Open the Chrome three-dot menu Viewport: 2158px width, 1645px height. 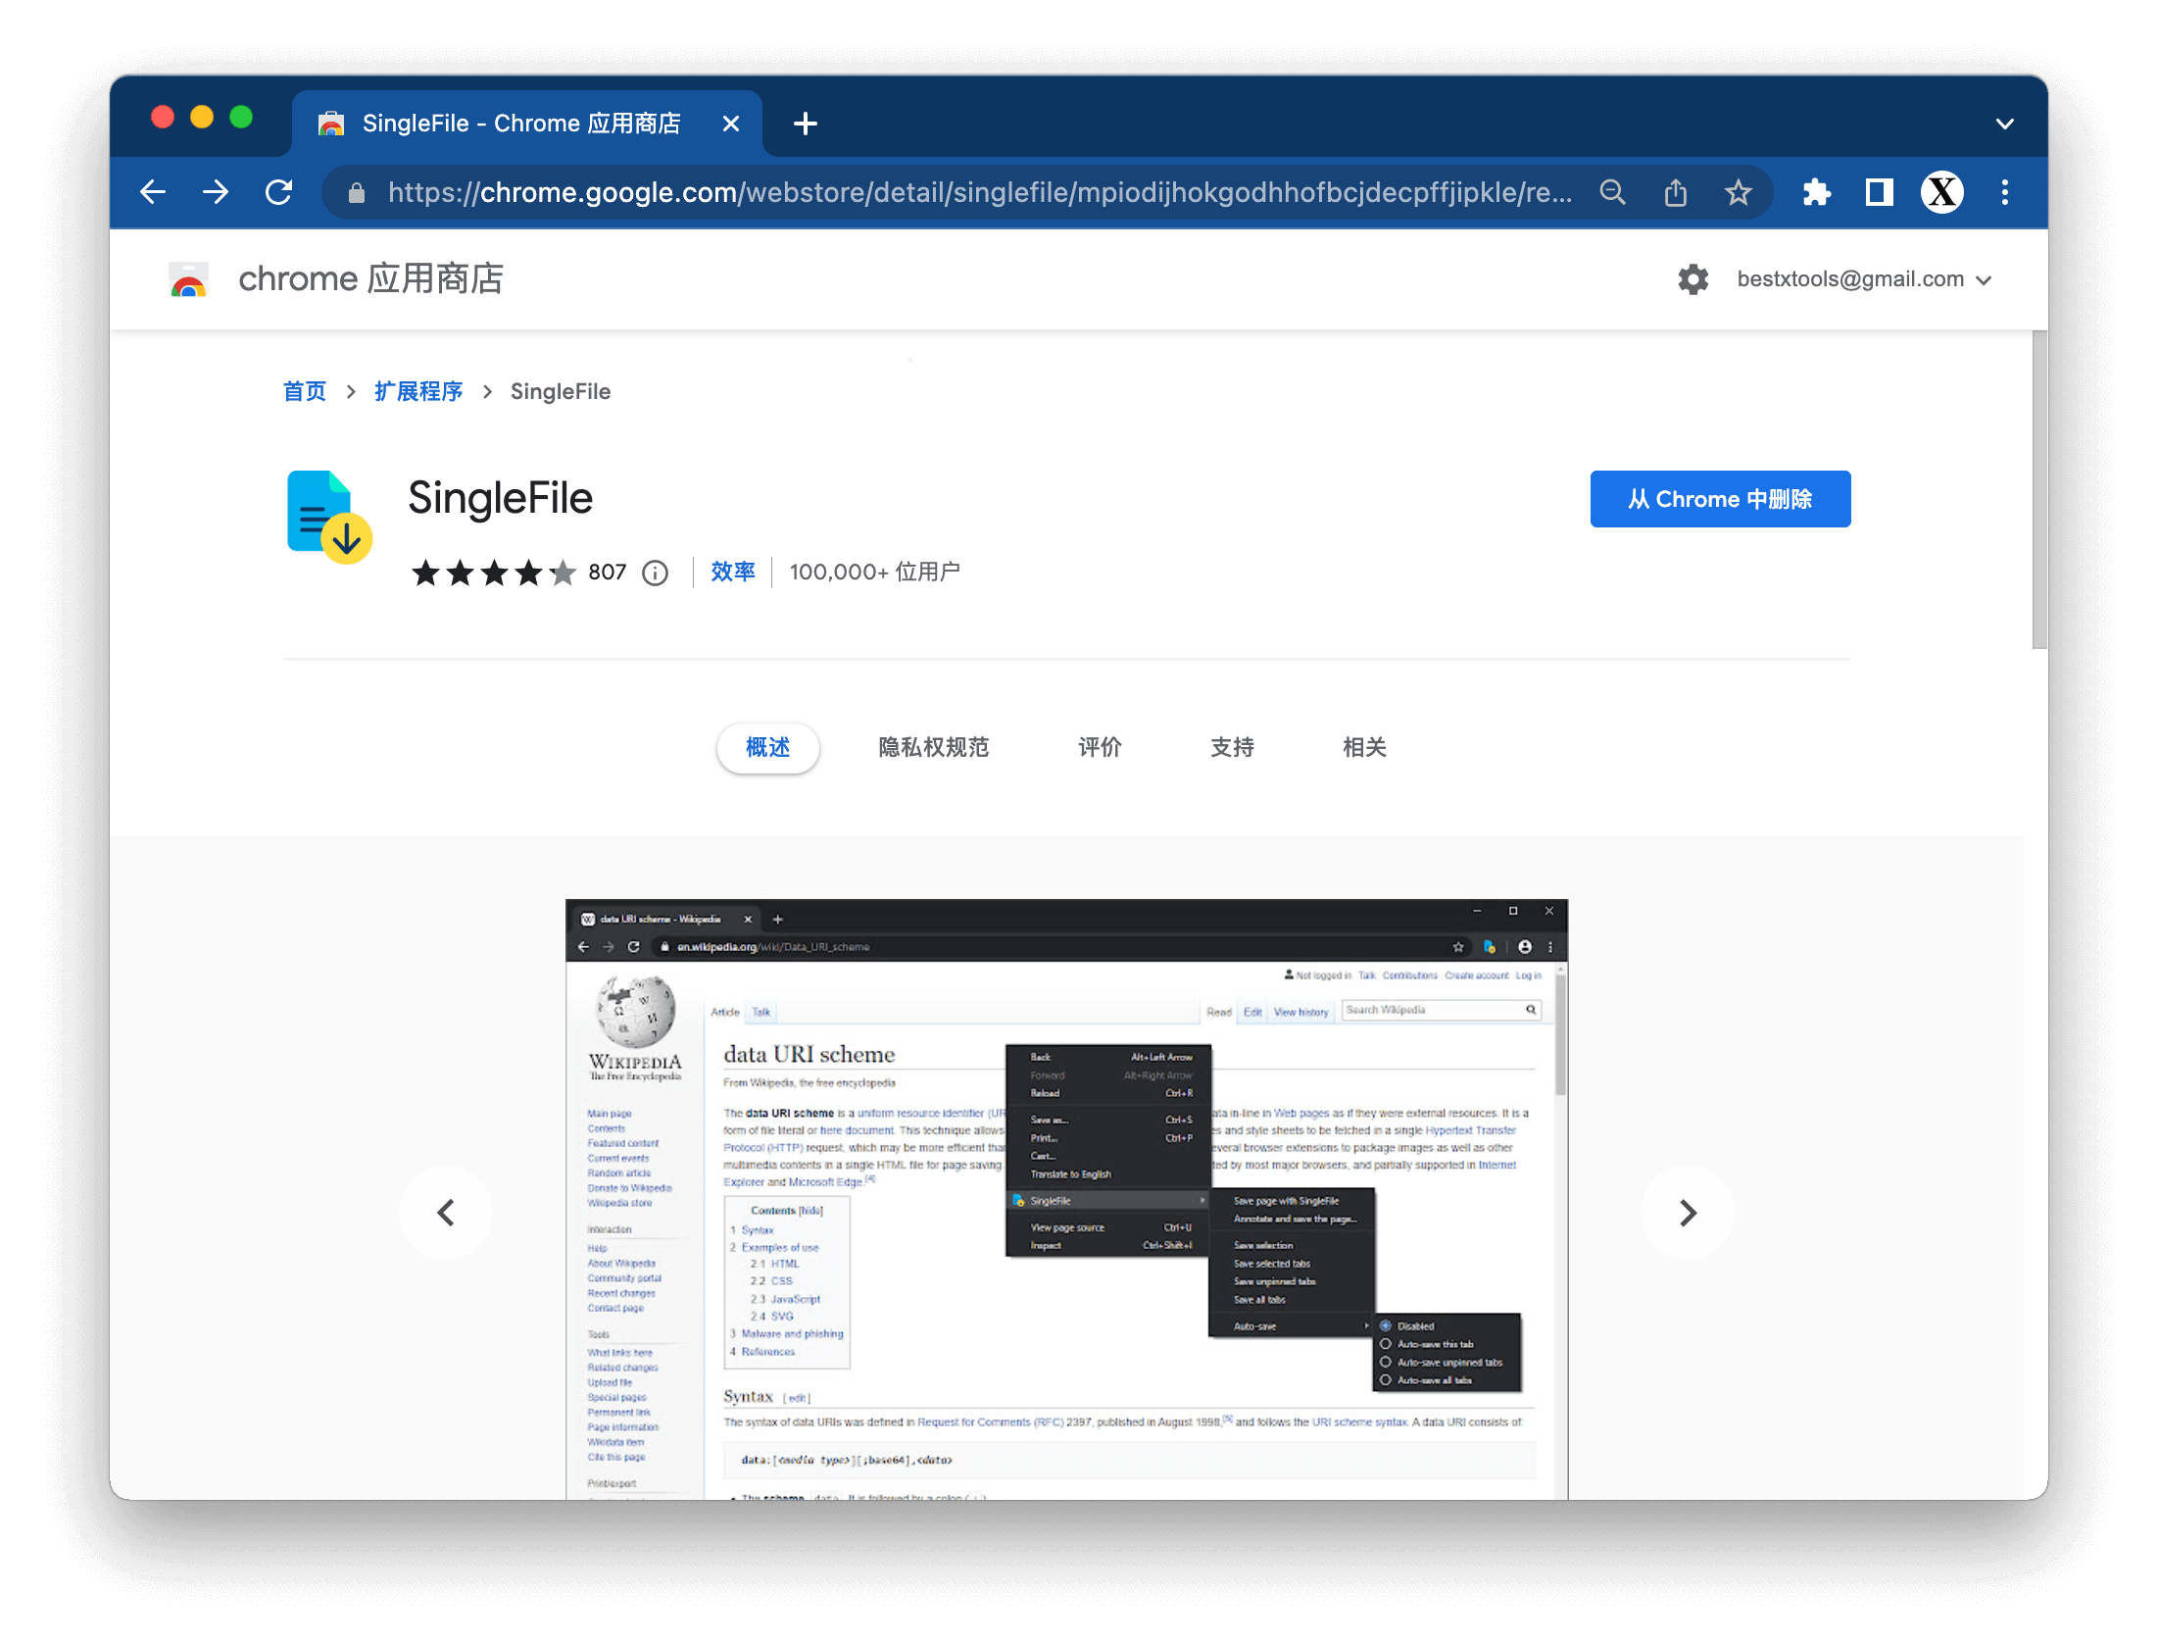(x=2004, y=192)
